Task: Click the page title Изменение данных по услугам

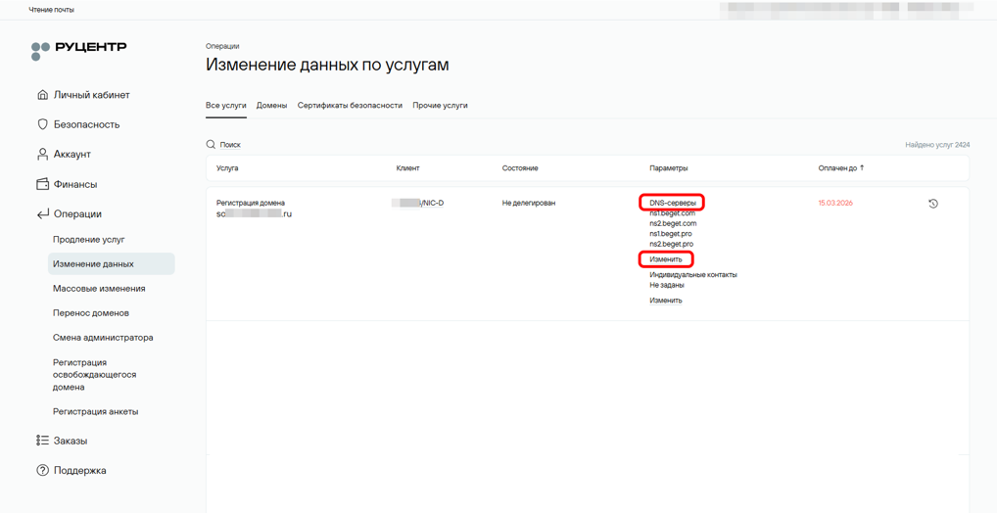Action: pos(327,65)
